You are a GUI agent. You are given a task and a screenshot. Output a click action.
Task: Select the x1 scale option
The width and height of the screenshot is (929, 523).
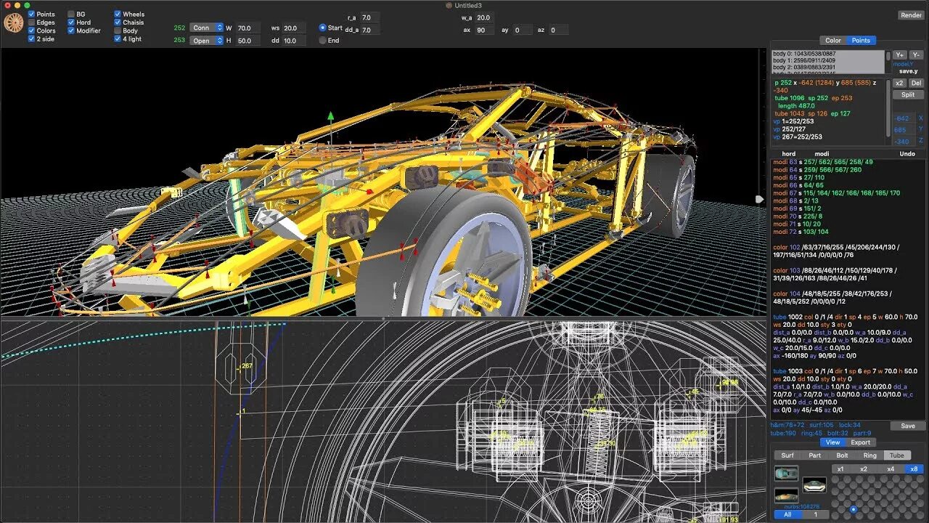pyautogui.click(x=840, y=469)
